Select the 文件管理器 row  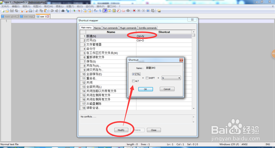[x=136, y=45]
